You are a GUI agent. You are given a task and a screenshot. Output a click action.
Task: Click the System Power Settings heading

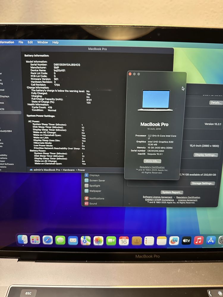(x=41, y=116)
